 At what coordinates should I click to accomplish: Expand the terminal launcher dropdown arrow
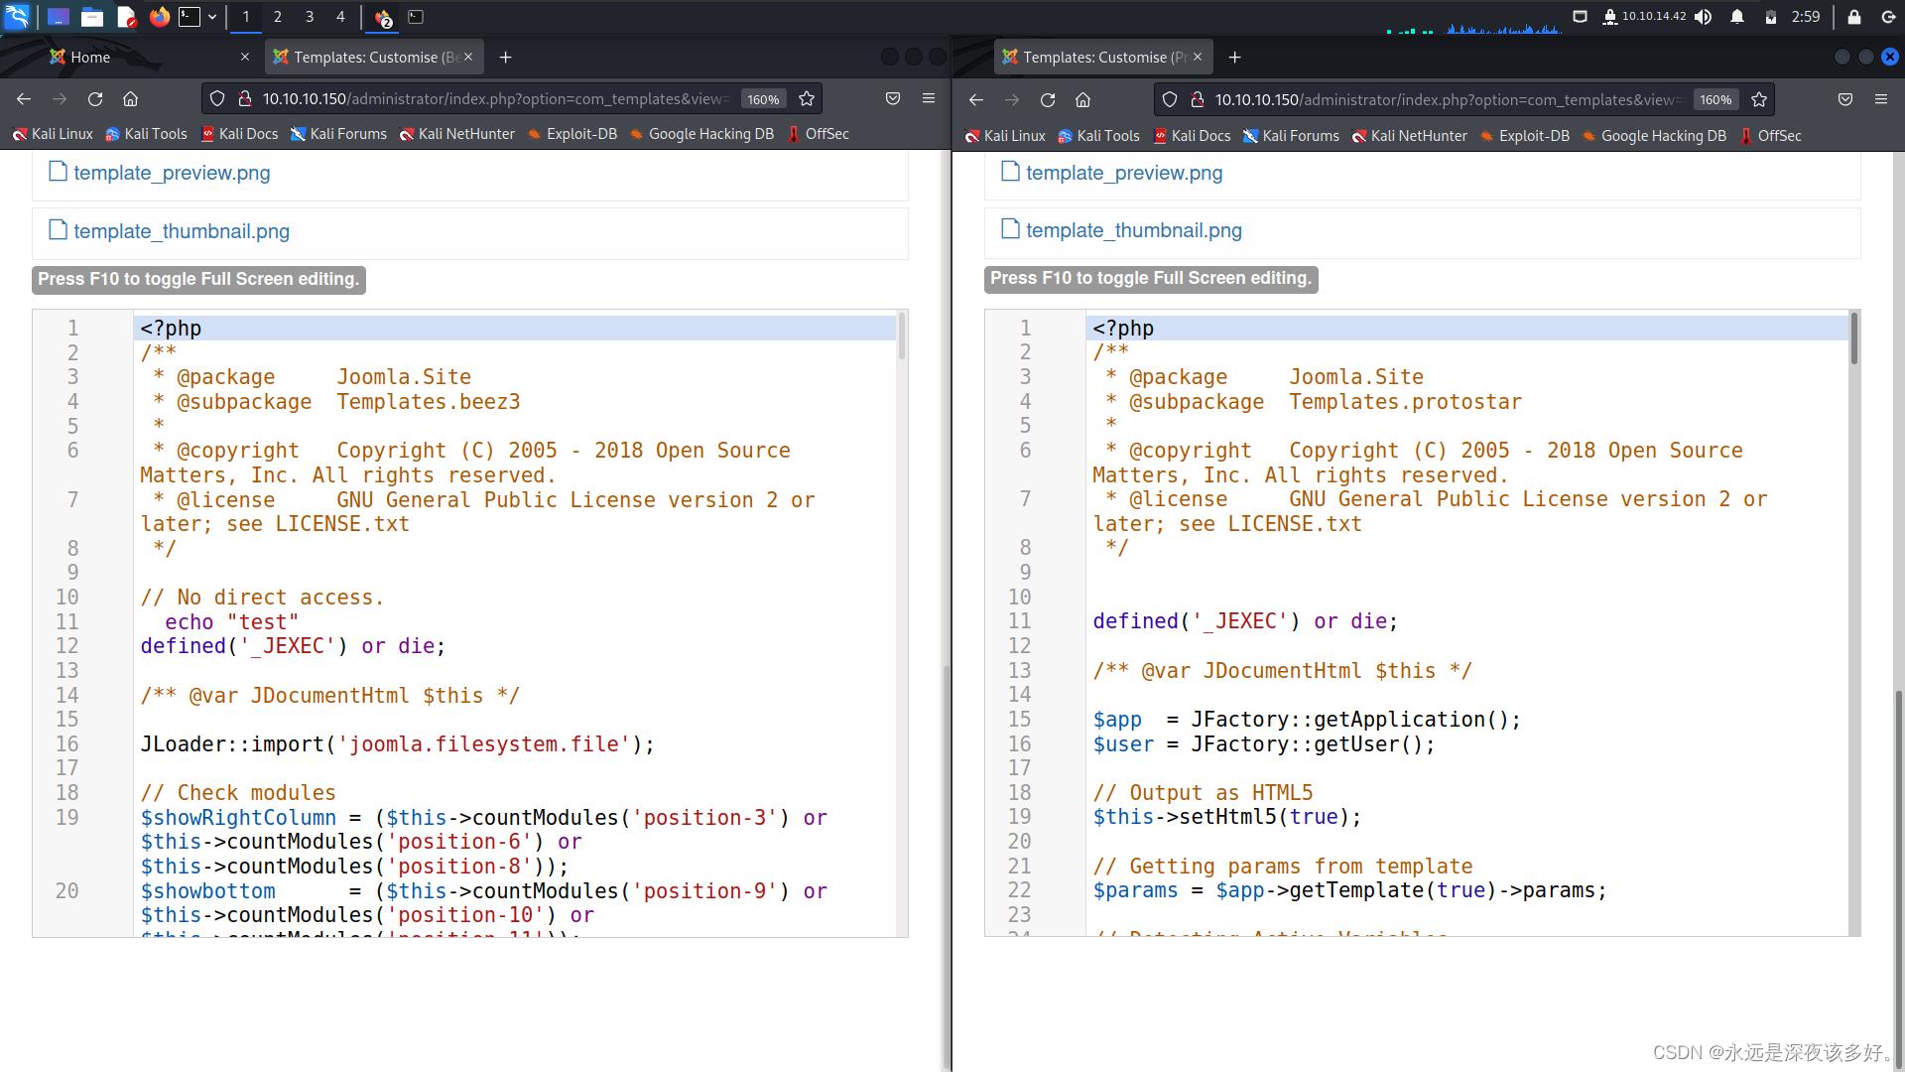tap(212, 17)
